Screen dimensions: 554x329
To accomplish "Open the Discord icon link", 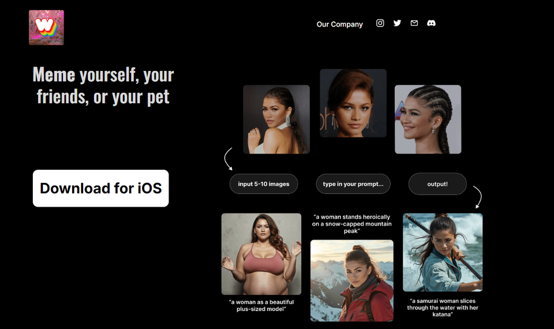I will point(431,23).
